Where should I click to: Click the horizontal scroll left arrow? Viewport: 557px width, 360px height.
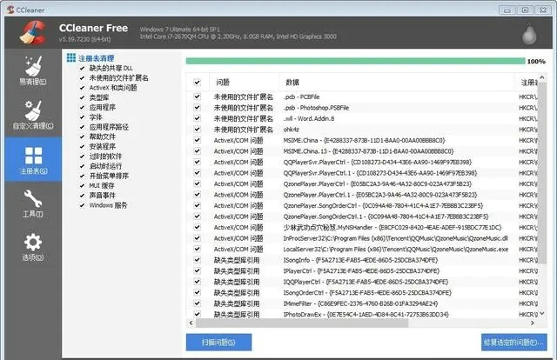click(x=191, y=323)
